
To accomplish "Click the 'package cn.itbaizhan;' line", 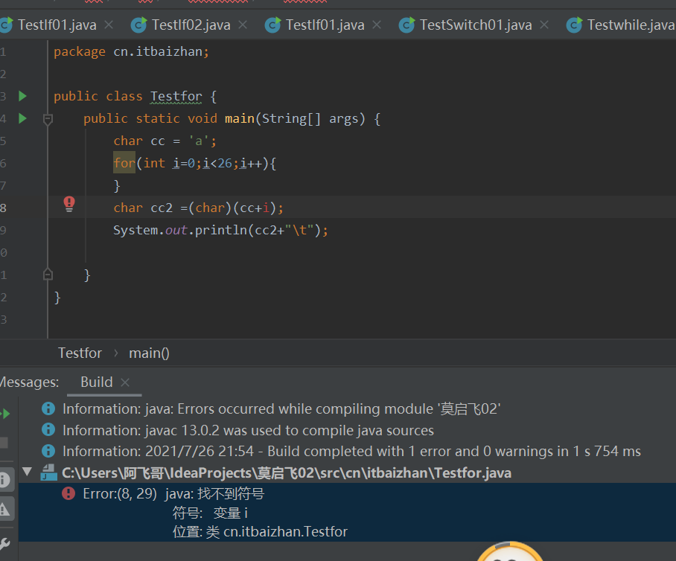I will tap(132, 51).
